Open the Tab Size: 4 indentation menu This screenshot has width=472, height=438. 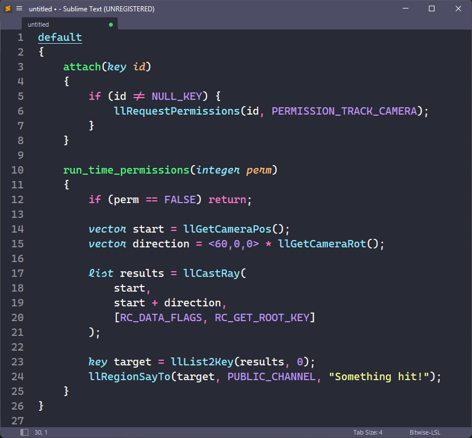tap(368, 432)
